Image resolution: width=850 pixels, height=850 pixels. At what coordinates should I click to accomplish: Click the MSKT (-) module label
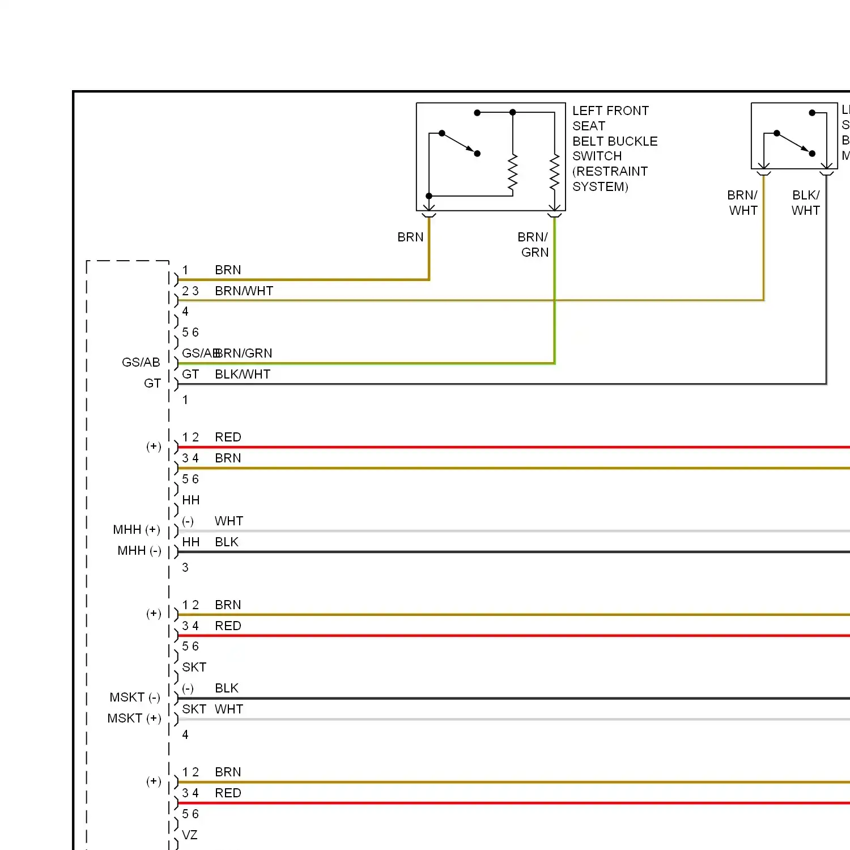click(x=135, y=697)
